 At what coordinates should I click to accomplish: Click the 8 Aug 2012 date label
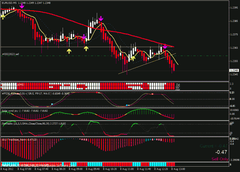click(7, 169)
